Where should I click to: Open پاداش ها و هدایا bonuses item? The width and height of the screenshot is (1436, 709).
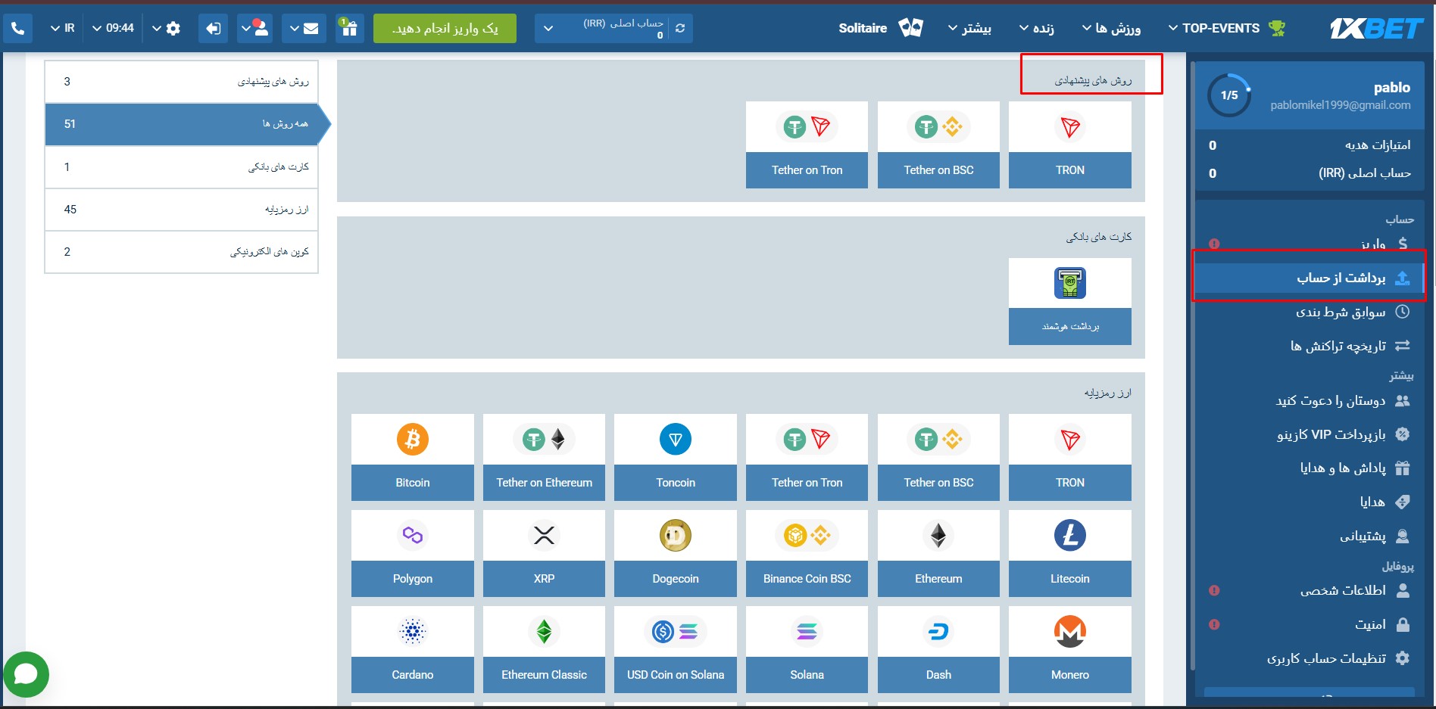tap(1309, 468)
